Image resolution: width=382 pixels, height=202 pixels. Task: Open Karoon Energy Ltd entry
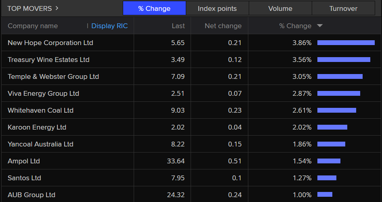(x=37, y=127)
